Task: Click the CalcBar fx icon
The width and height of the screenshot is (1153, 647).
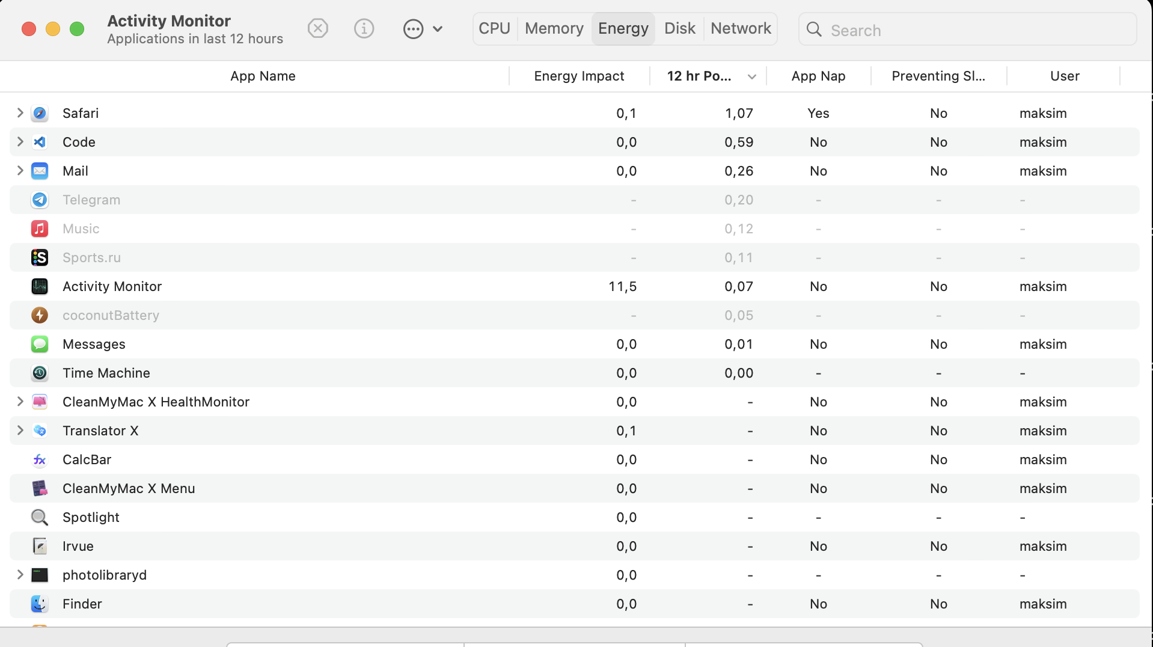Action: pyautogui.click(x=40, y=459)
